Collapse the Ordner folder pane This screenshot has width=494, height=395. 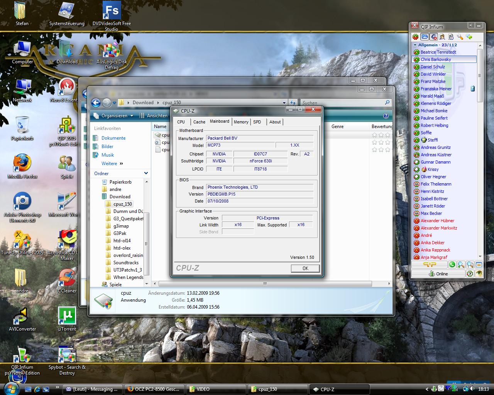coord(146,173)
